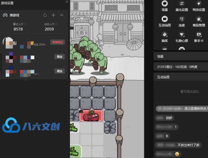Open 礼物心愿 gift wish tool
The image size is (208, 158).
181,37
